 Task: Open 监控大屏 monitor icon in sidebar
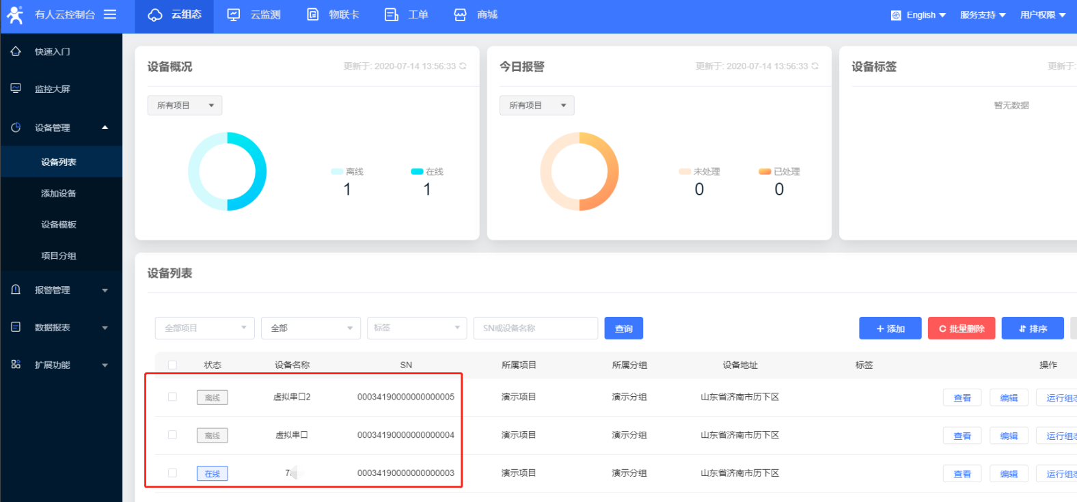[x=16, y=89]
